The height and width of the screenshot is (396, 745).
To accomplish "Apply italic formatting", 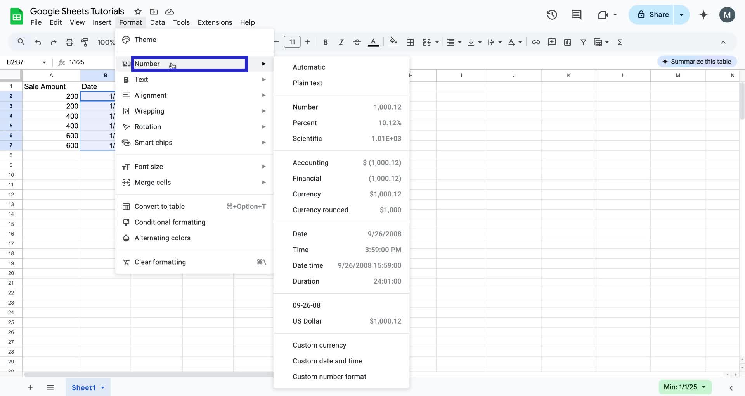I will click(341, 42).
